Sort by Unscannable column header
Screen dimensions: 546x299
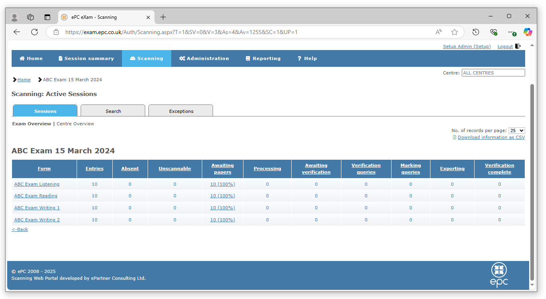[x=175, y=169]
